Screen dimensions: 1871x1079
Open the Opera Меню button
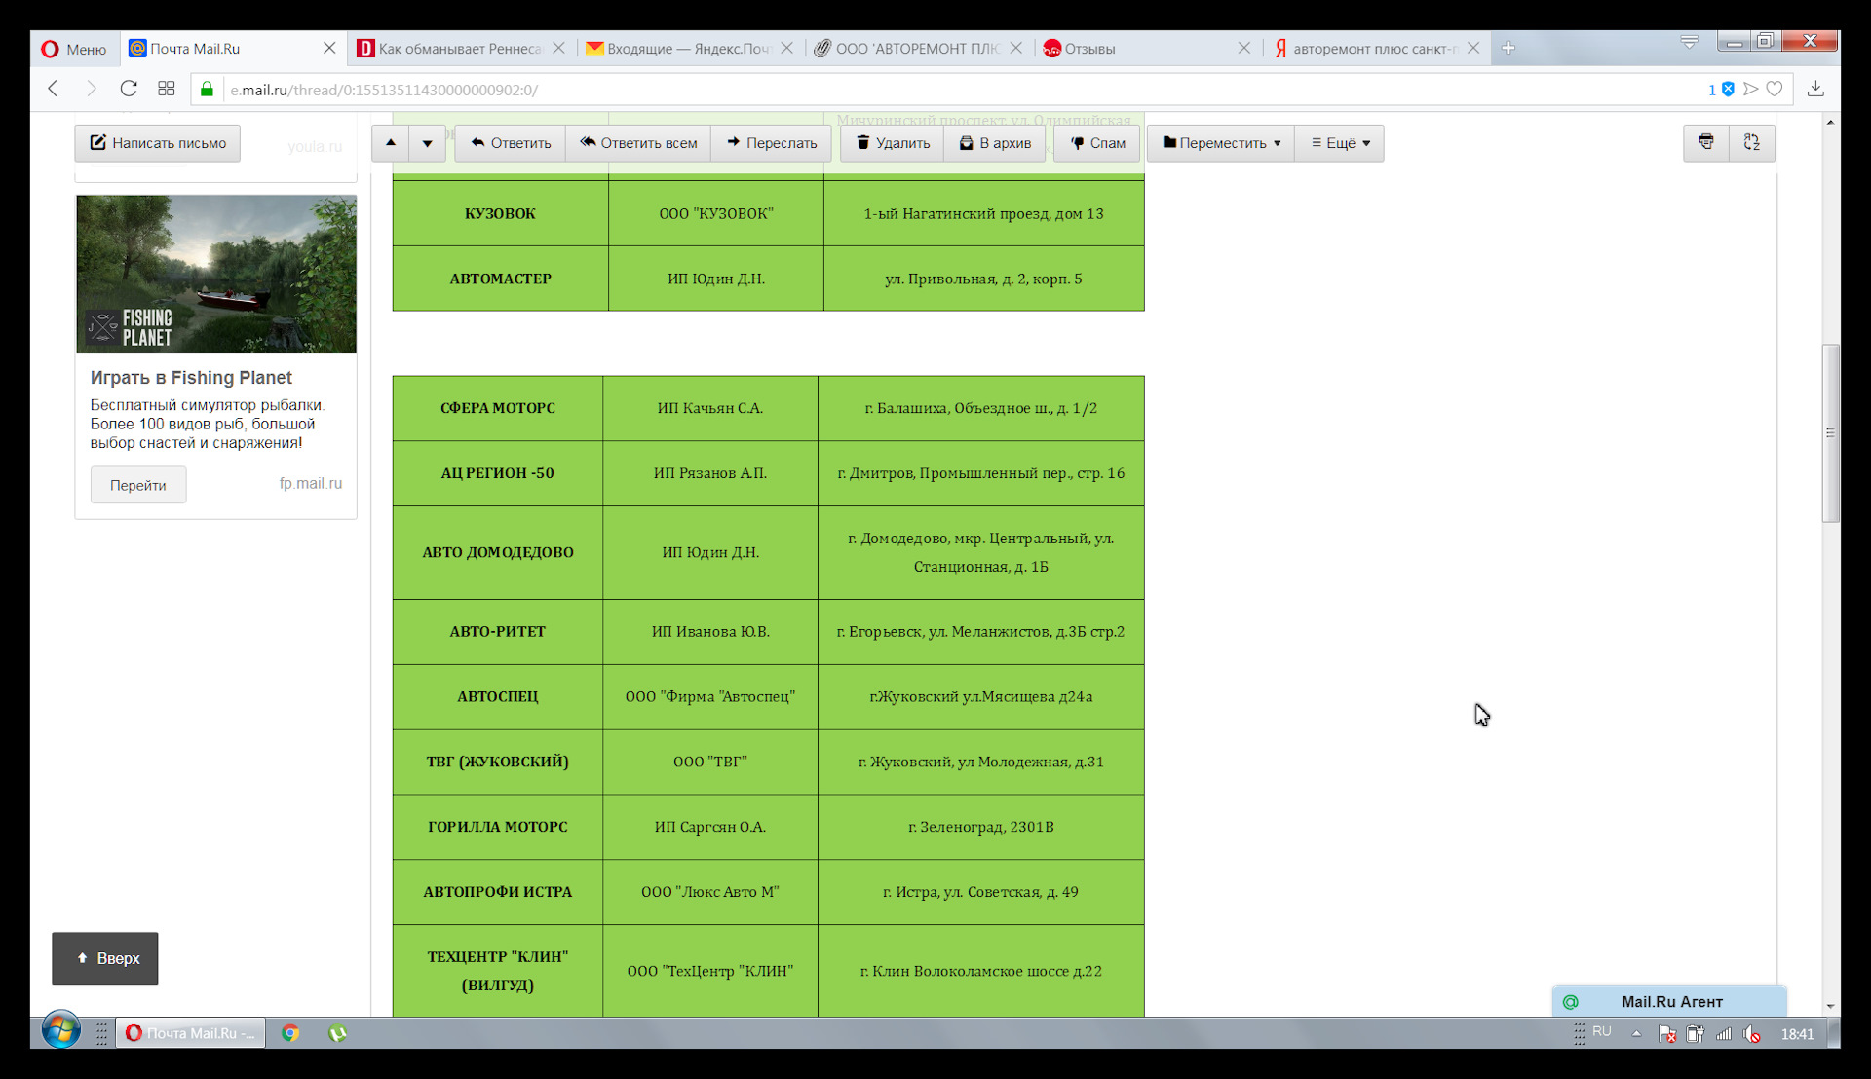click(x=74, y=49)
